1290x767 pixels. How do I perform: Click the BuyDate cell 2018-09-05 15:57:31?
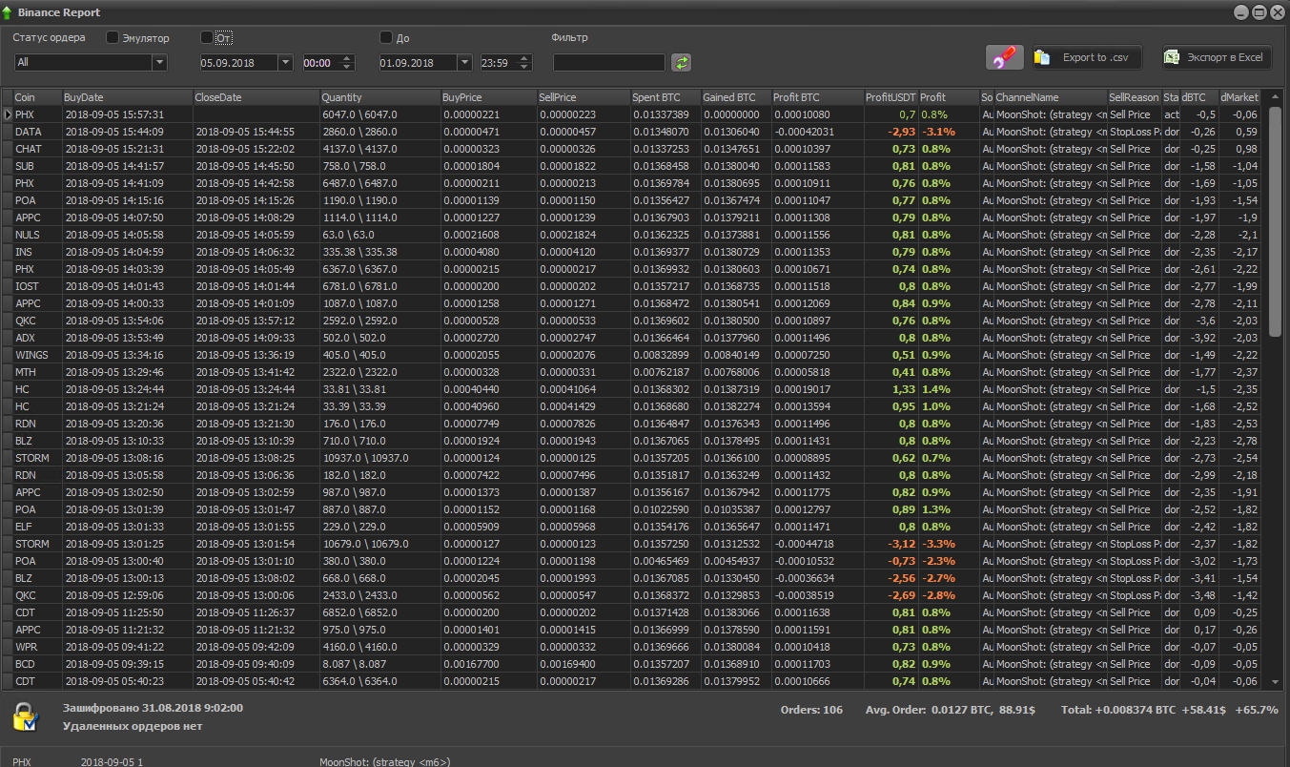[128, 114]
